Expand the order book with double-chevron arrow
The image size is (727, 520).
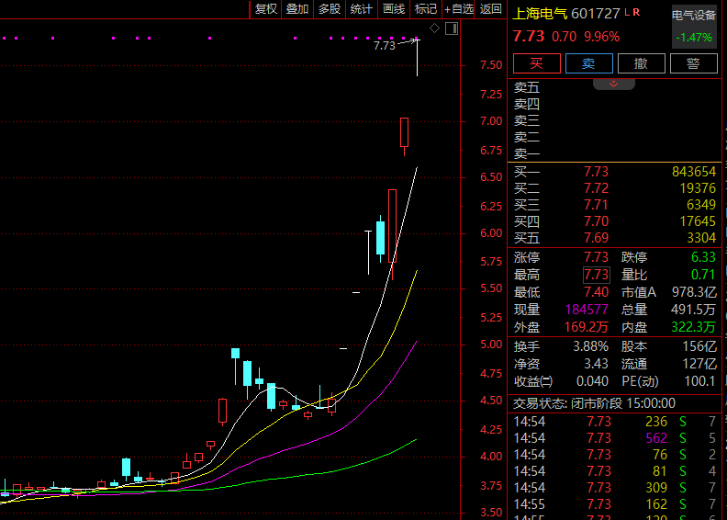coord(614,85)
